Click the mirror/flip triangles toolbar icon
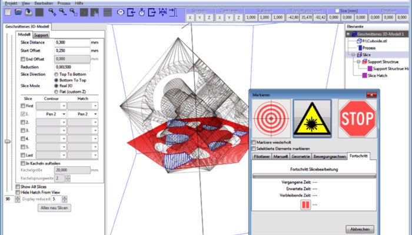The width and height of the screenshot is (412, 235). click(162, 12)
